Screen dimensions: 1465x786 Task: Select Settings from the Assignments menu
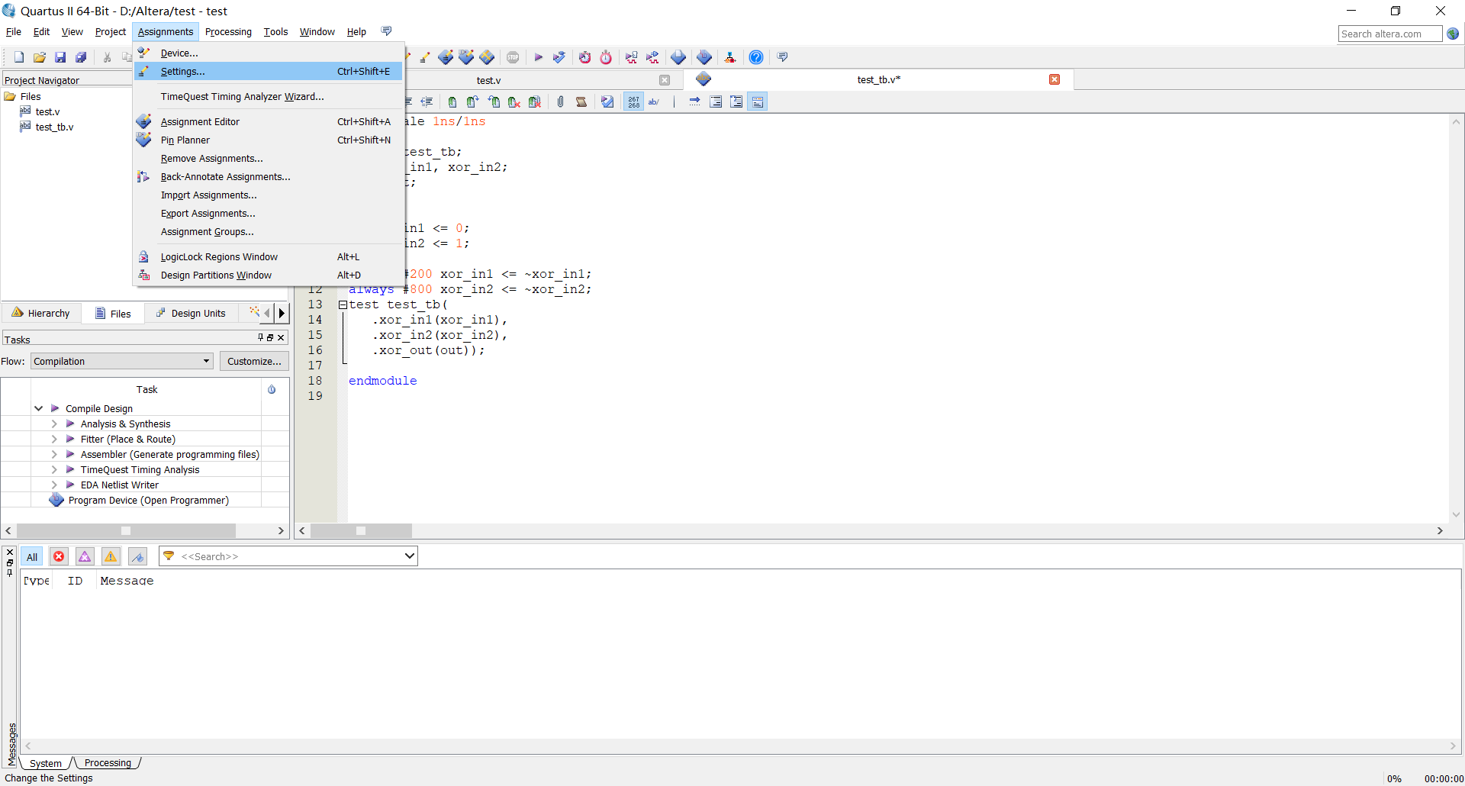pos(183,71)
